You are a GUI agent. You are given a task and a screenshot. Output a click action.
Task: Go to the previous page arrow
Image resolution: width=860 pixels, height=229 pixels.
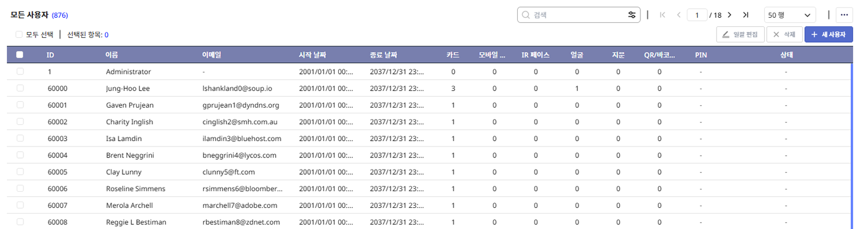pyautogui.click(x=679, y=15)
